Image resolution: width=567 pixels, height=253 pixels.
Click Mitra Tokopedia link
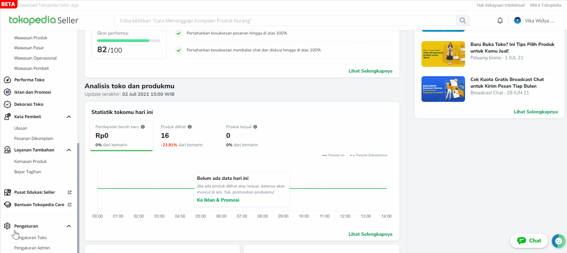546,5
